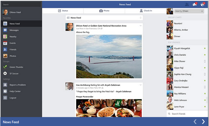The height and width of the screenshot is (126, 209).
Task: Open chat with Piyush Mangalick
Action: [187, 48]
